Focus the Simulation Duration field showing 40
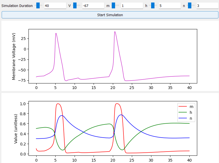This screenshot has height=163, width=219. click(55, 6)
